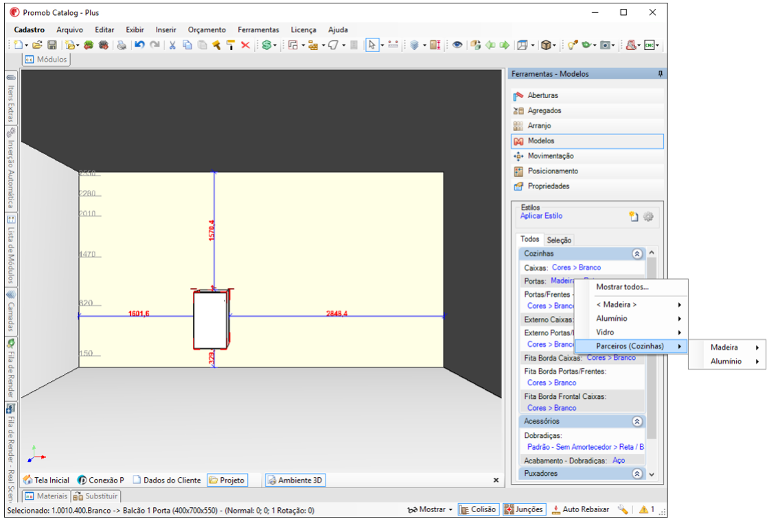Open the Inserir menu

click(x=165, y=29)
